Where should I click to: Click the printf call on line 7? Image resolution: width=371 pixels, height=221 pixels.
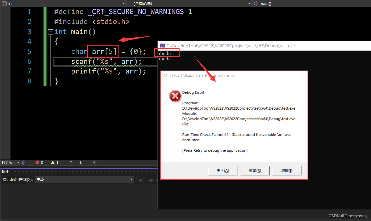[x=108, y=71]
